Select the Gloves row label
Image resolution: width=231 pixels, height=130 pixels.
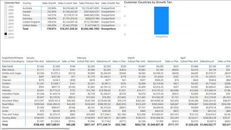coord(6,87)
